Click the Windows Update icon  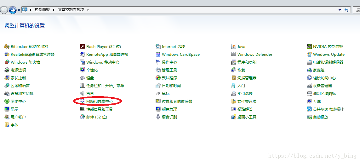309,55
